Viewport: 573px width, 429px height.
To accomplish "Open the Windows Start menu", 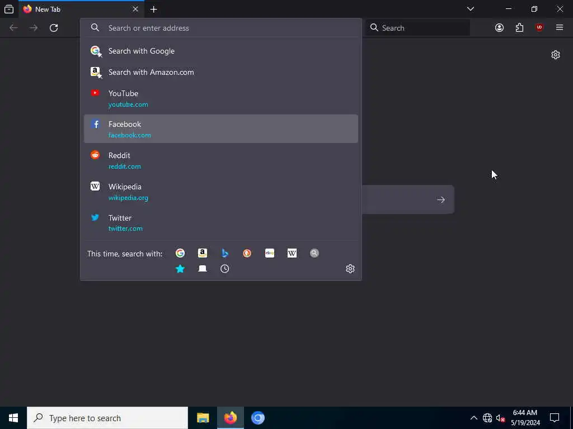I will coord(13,418).
